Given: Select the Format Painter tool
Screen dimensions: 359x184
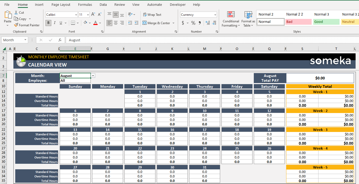Looking at the screenshot, I should click(27, 25).
